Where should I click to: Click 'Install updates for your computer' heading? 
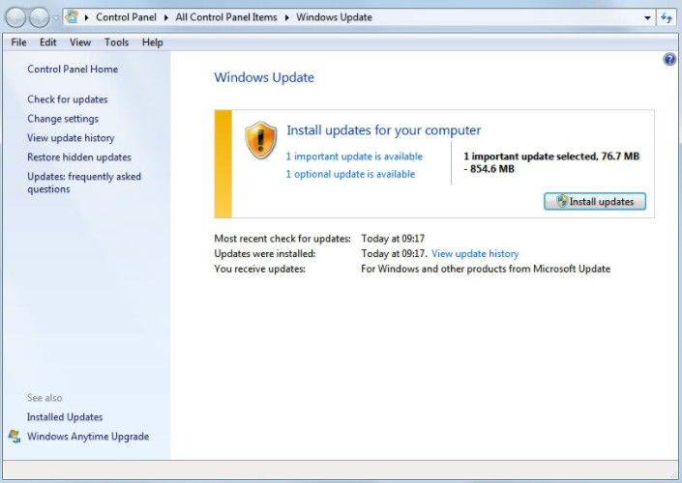click(x=384, y=130)
